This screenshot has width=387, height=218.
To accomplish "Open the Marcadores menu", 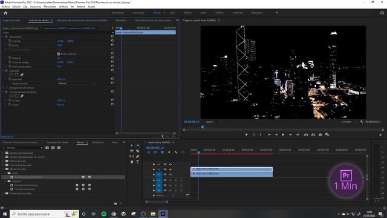I will (50, 7).
